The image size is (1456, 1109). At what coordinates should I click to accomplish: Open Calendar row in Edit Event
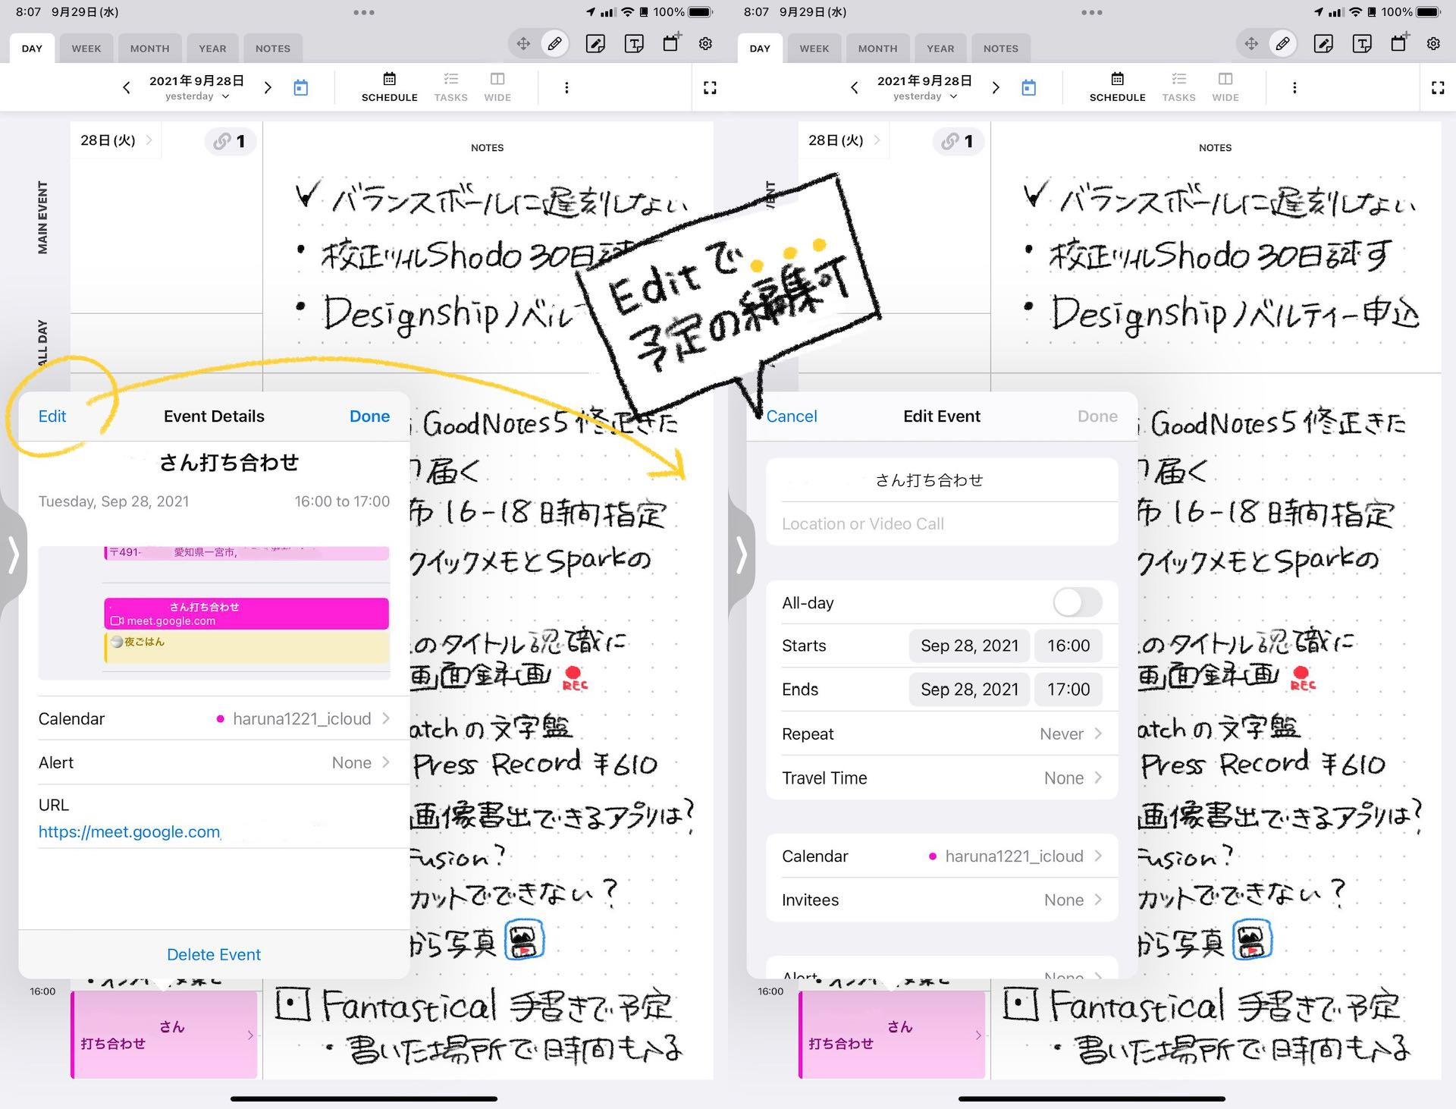point(942,856)
